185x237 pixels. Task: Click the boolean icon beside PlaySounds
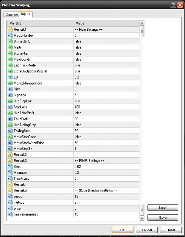tap(10, 59)
